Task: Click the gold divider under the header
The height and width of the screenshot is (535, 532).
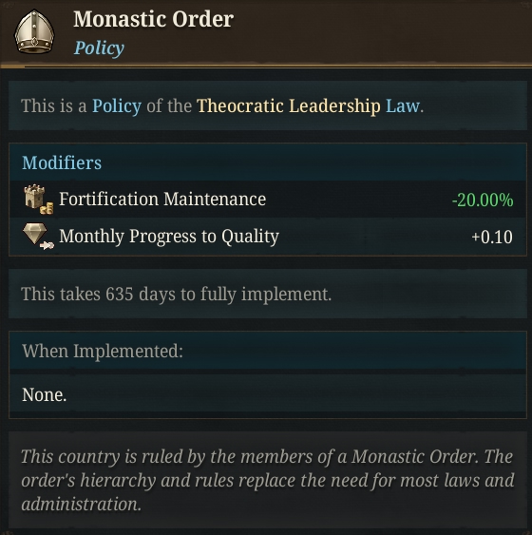Action: (x=266, y=67)
